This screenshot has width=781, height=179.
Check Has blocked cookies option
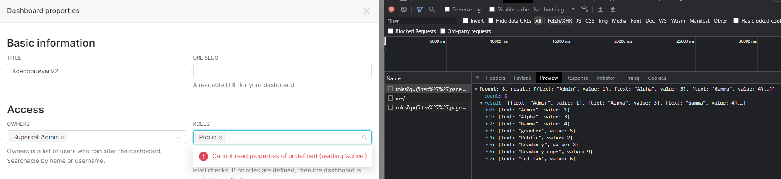[x=736, y=20]
